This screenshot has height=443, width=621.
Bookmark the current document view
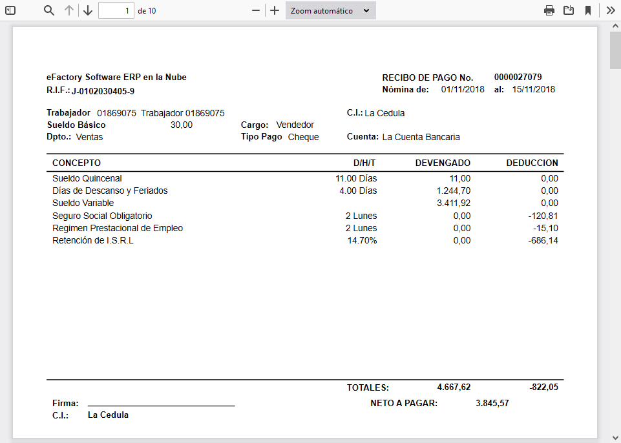point(588,10)
